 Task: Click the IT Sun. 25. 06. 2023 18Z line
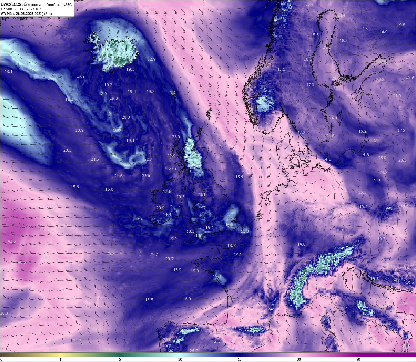[x=21, y=9]
